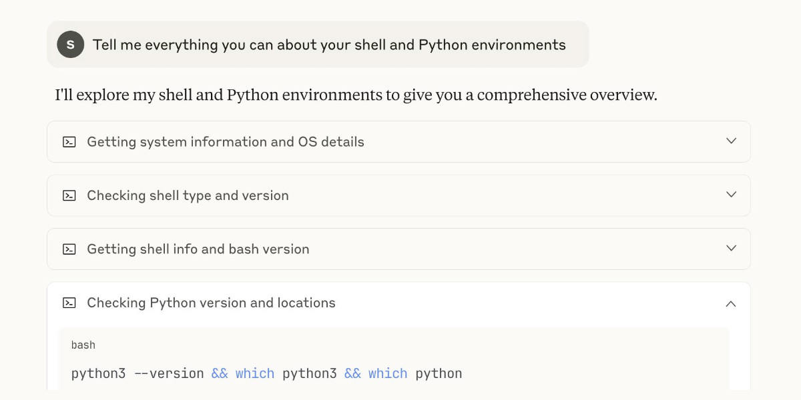Click terminal icon next to Checking Python version
This screenshot has height=400, width=801.
point(69,303)
